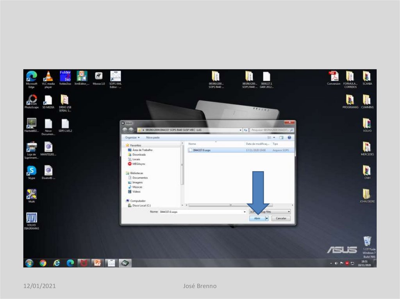Select Disco Local (C:) drive

tap(141, 205)
